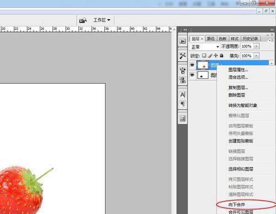Collapse panels with right double-arrow

tap(272, 29)
